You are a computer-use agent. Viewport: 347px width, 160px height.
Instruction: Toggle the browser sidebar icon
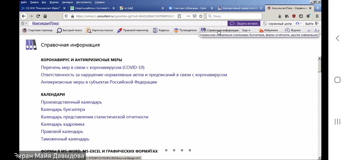[301, 16]
